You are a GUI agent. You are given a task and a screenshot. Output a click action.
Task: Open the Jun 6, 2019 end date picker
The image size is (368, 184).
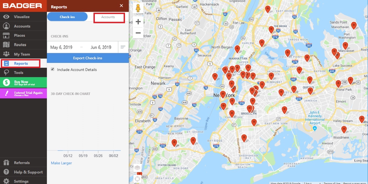[101, 47]
